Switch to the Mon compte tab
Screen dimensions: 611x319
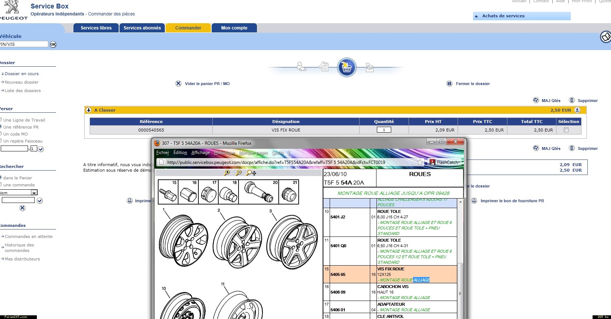[234, 28]
